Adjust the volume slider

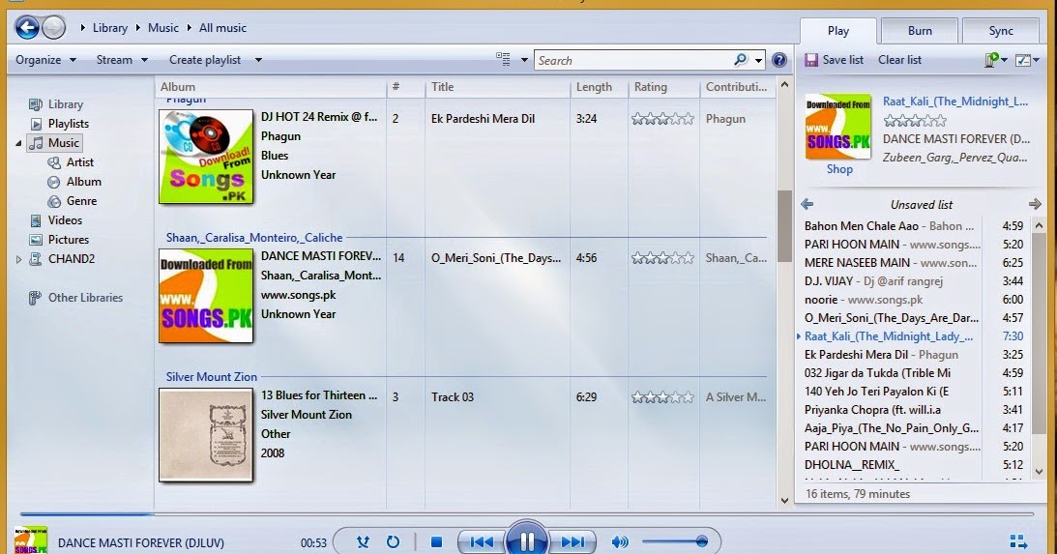pyautogui.click(x=675, y=541)
